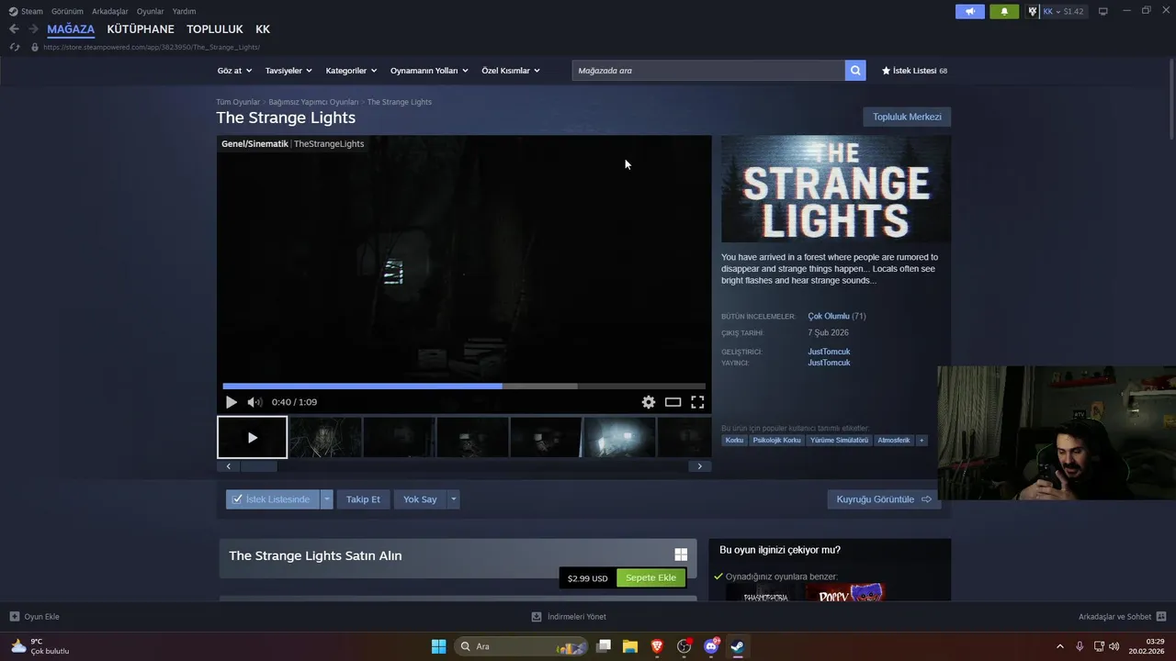Open Arkadaşlar ve Sohbet panel

click(x=1122, y=617)
